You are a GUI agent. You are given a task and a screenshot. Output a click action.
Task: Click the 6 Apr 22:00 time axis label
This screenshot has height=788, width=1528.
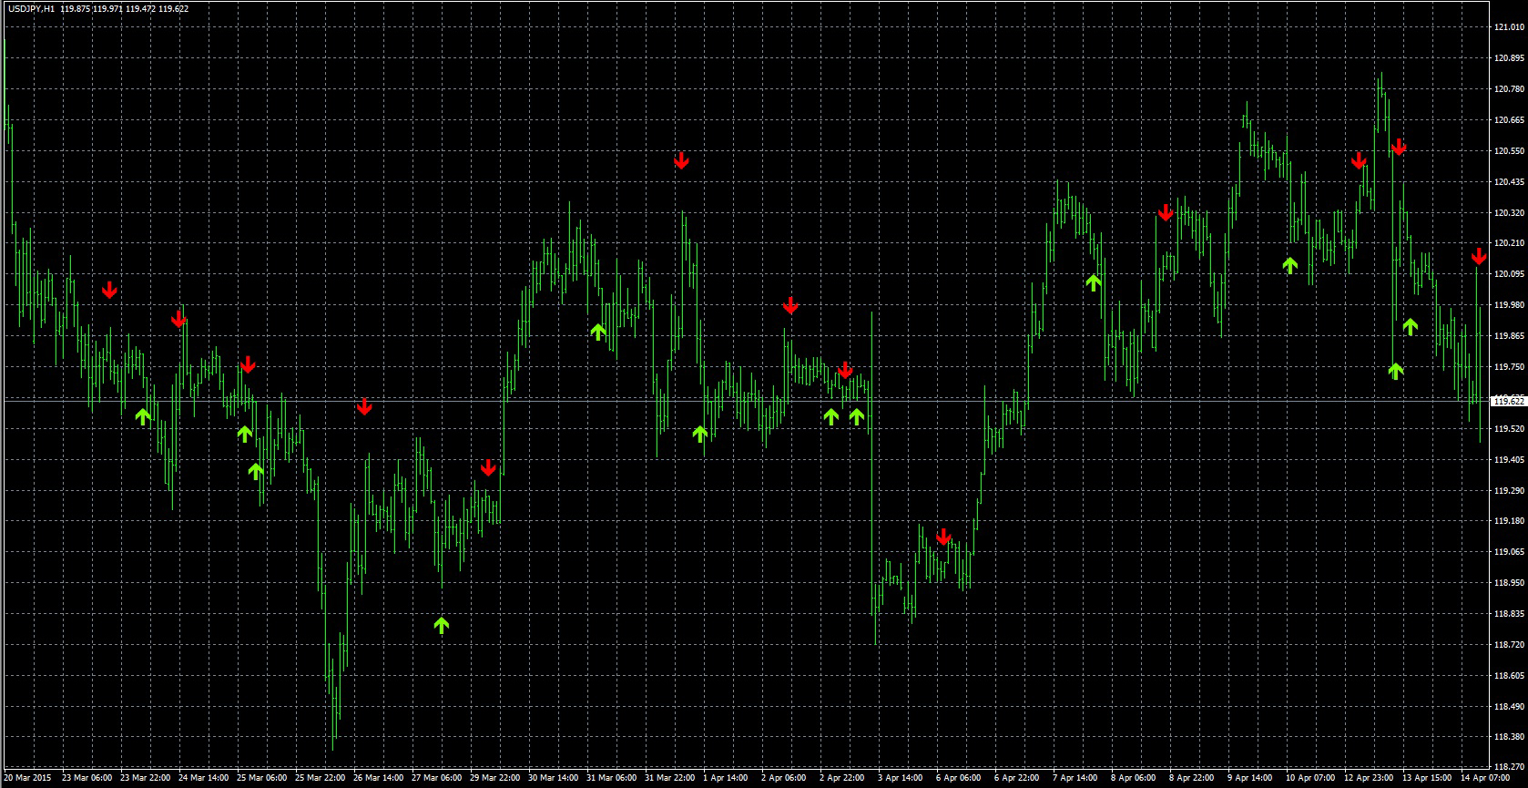coord(1017,778)
